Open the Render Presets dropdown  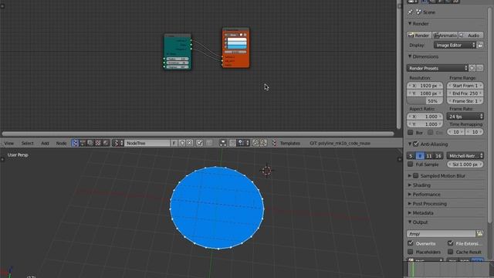[x=437, y=68]
